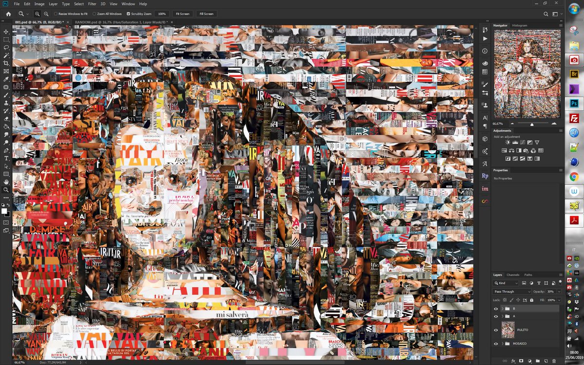Open the Filter menu
The height and width of the screenshot is (365, 584).
(x=92, y=4)
